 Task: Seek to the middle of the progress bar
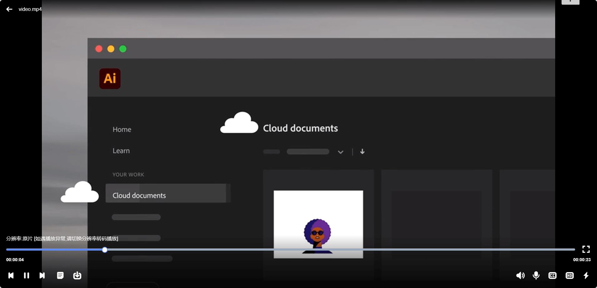pyautogui.click(x=290, y=250)
